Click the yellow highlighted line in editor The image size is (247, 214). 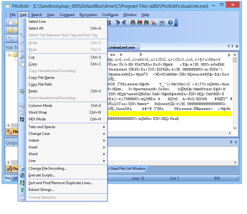click(x=170, y=114)
